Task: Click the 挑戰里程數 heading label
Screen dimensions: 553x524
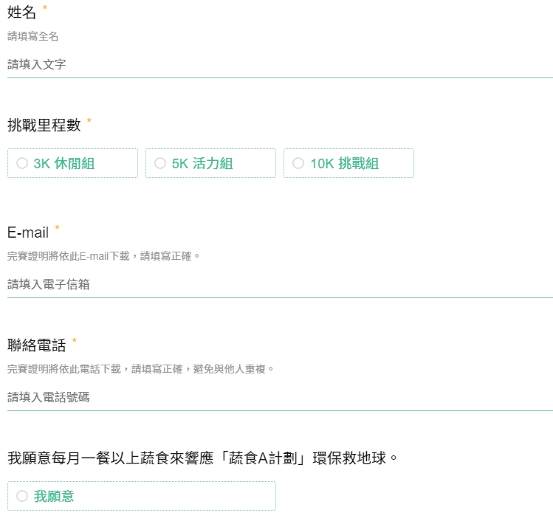Action: click(44, 125)
